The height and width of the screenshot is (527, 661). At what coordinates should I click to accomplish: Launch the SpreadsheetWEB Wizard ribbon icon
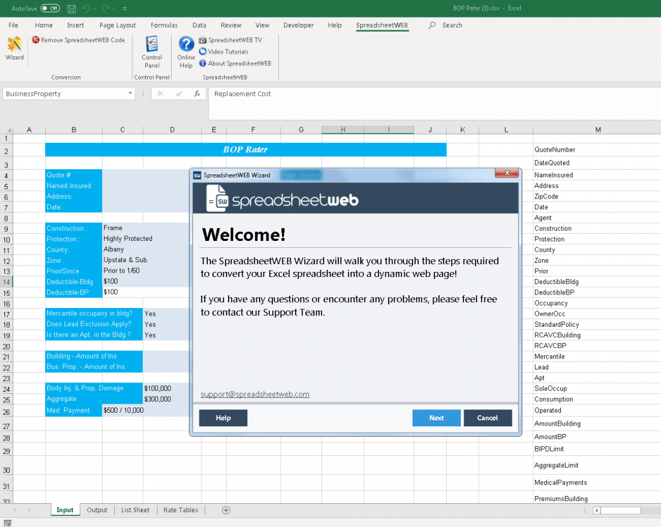(14, 48)
